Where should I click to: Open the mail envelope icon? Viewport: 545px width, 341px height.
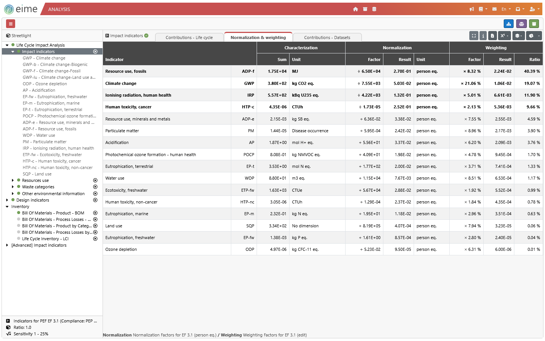point(494,9)
